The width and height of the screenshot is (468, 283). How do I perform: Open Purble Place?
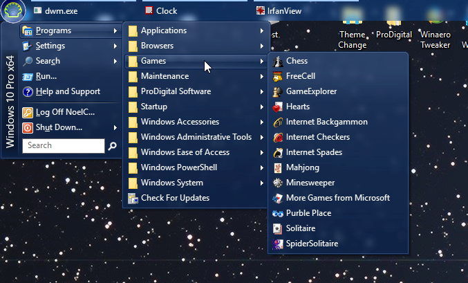coord(308,213)
